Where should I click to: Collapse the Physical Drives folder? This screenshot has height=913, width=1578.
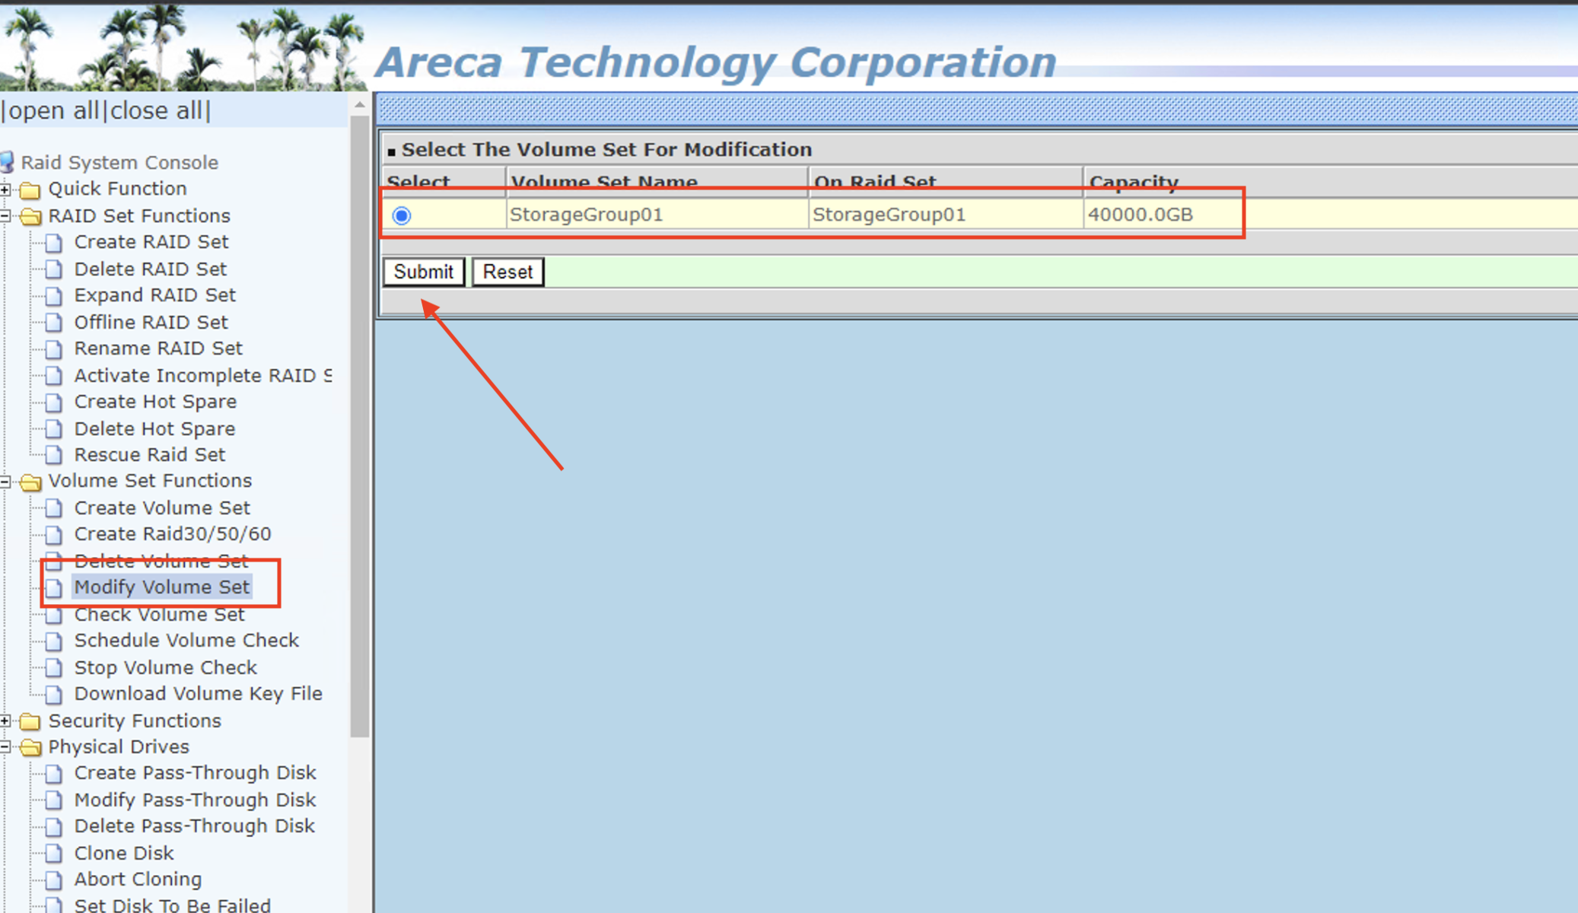[x=5, y=747]
